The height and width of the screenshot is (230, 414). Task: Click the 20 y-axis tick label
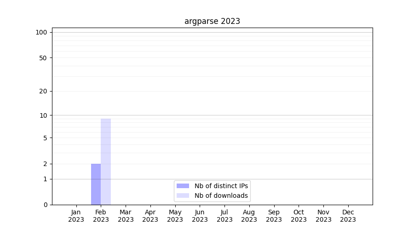(x=43, y=91)
